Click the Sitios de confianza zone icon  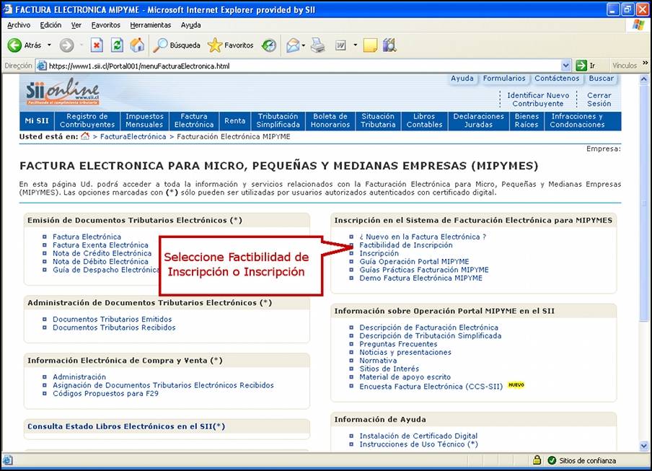(552, 460)
